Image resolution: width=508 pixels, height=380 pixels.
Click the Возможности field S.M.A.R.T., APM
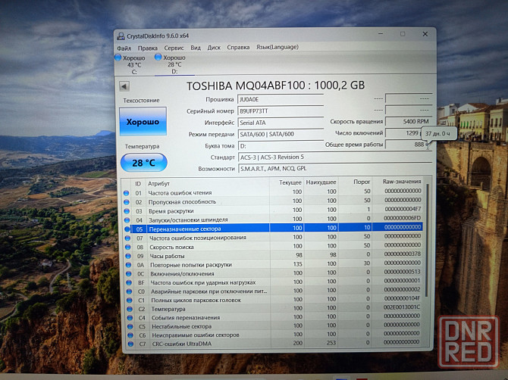[335, 169]
